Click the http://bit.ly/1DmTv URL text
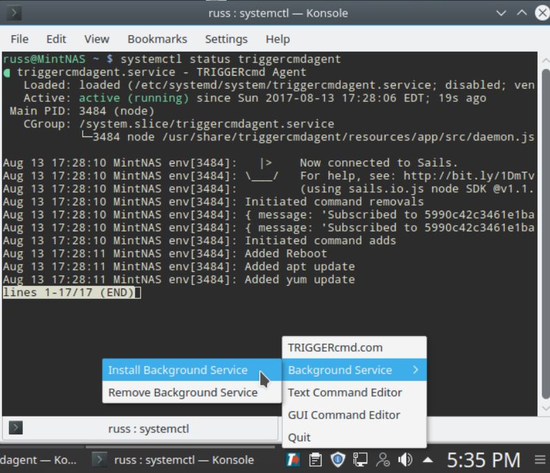This screenshot has width=550, height=473. pyautogui.click(x=469, y=176)
